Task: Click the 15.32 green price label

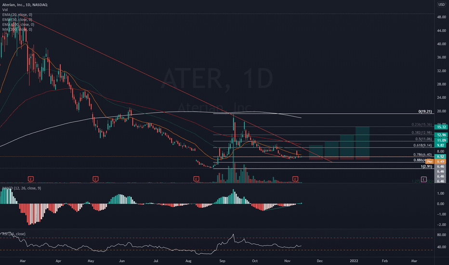Action: pos(441,127)
